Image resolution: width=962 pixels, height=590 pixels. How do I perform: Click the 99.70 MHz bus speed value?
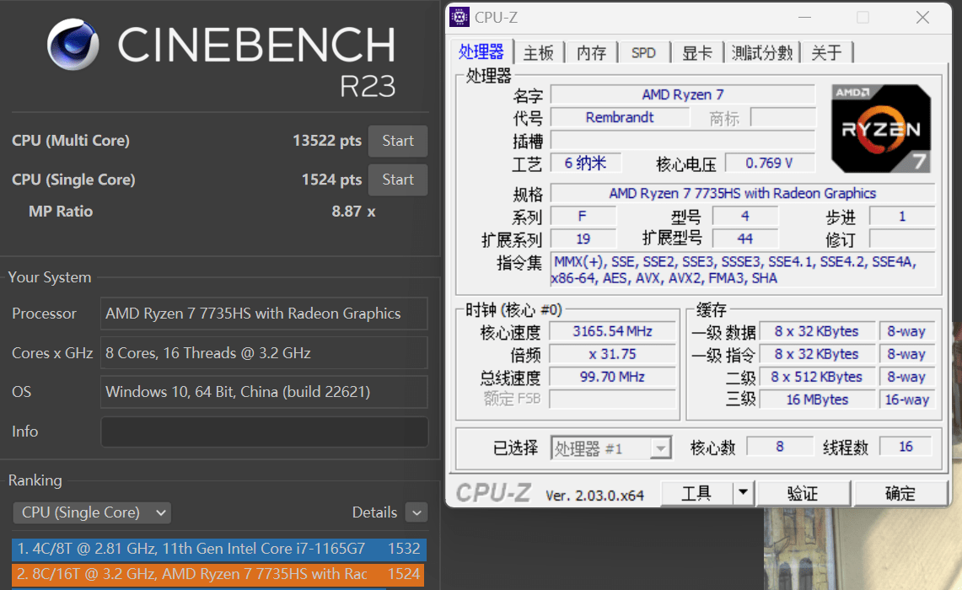[x=612, y=378]
